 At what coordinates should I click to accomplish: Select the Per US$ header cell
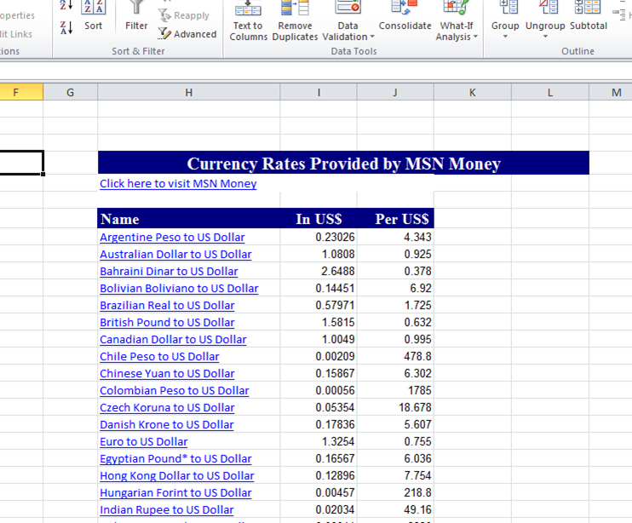(x=395, y=218)
